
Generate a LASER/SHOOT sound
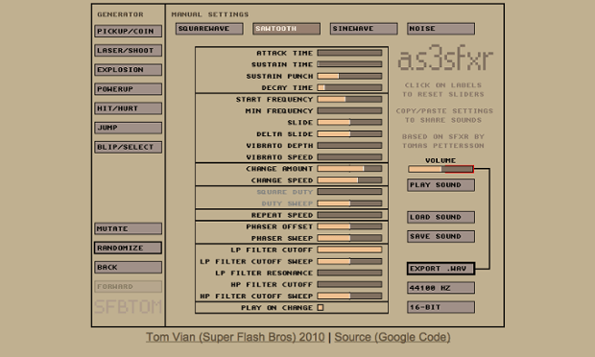coord(129,51)
